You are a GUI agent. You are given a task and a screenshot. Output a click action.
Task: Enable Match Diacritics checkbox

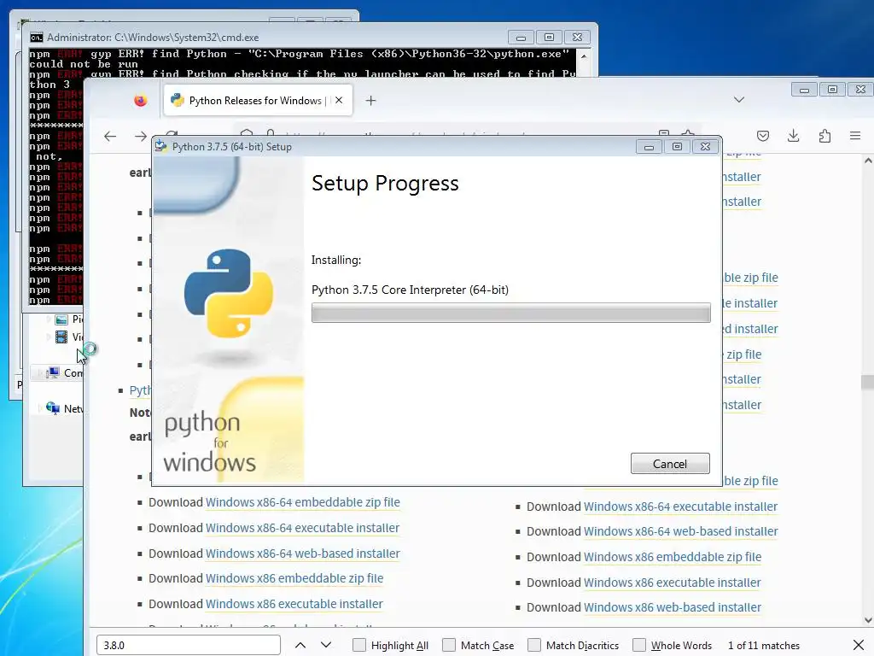pos(534,645)
